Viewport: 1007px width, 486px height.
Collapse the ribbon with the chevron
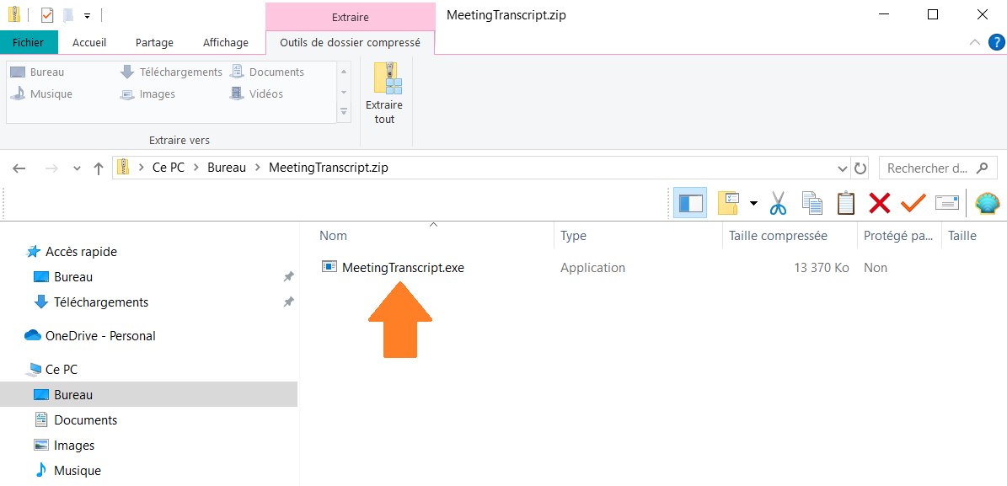click(x=975, y=42)
